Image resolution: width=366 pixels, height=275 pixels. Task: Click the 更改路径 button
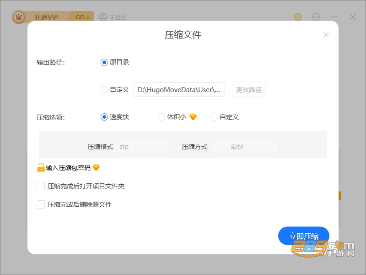point(249,89)
